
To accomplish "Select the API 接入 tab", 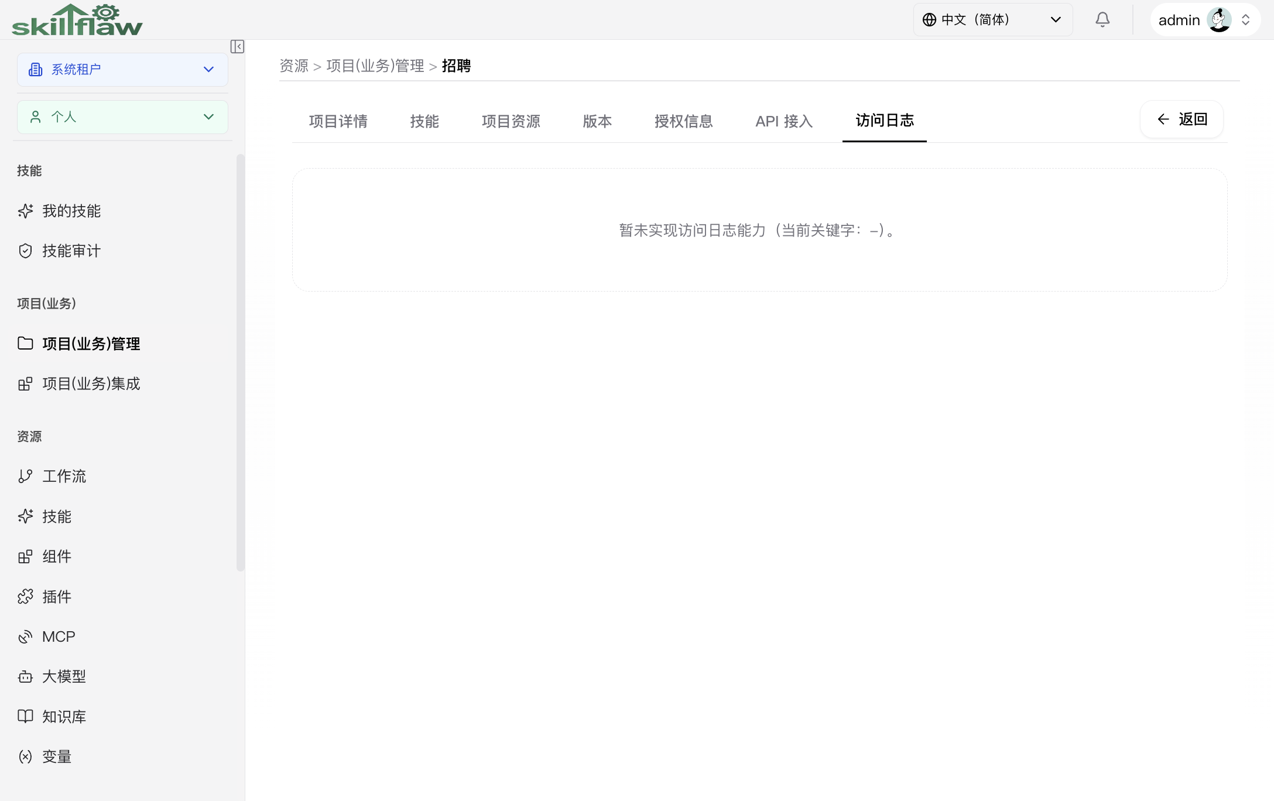I will (784, 121).
